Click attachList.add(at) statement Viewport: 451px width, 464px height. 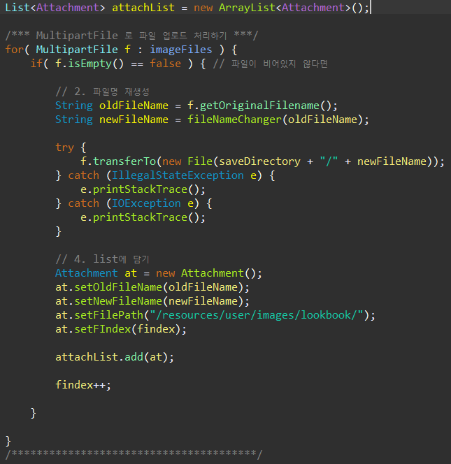[115, 357]
